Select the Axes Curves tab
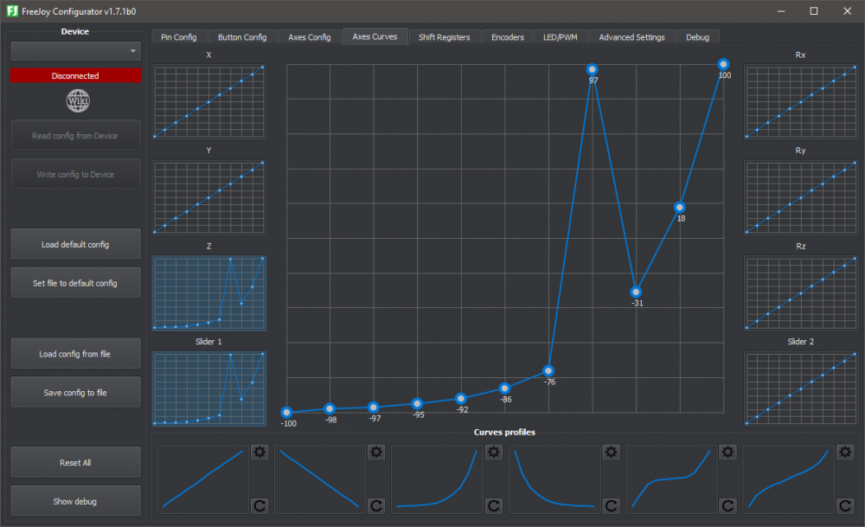865x527 pixels. (x=375, y=36)
